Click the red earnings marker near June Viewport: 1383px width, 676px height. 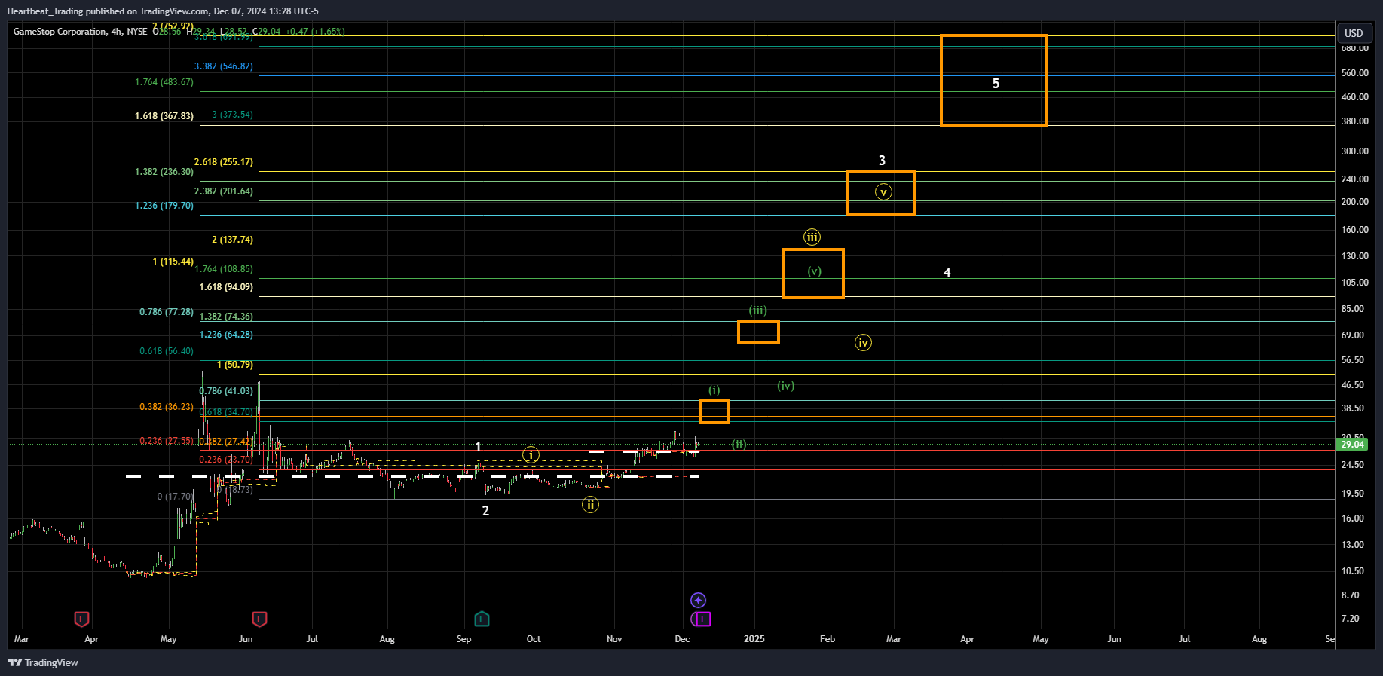[259, 619]
